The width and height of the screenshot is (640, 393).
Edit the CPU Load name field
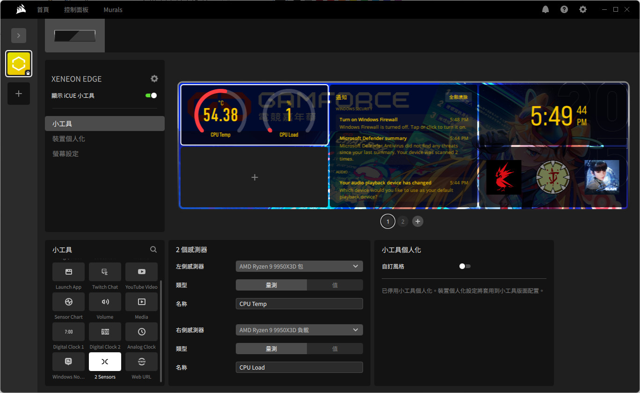(299, 367)
